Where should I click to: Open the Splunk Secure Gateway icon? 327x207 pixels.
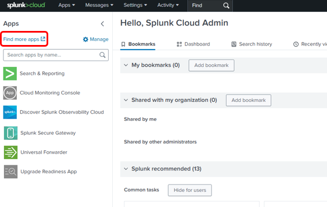(x=11, y=133)
